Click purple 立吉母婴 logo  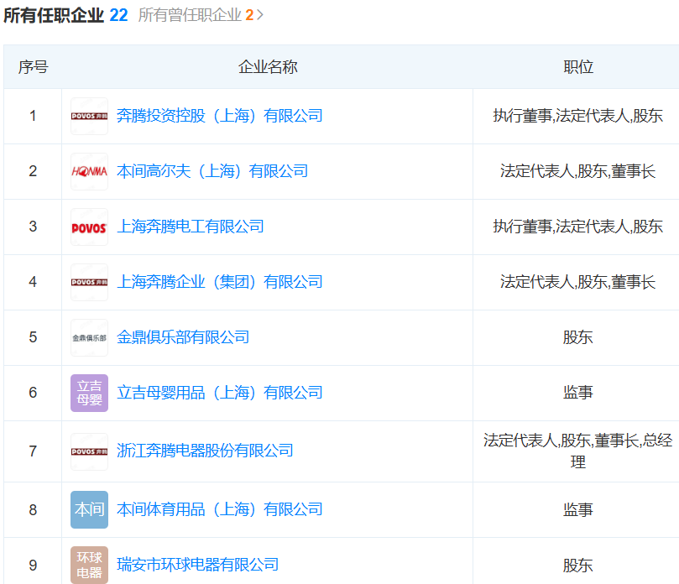pyautogui.click(x=89, y=393)
